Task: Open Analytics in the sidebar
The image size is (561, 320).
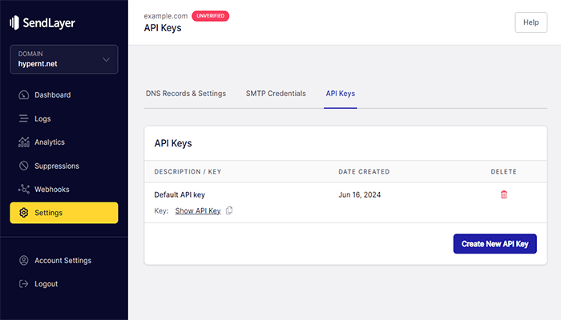Action: [50, 142]
